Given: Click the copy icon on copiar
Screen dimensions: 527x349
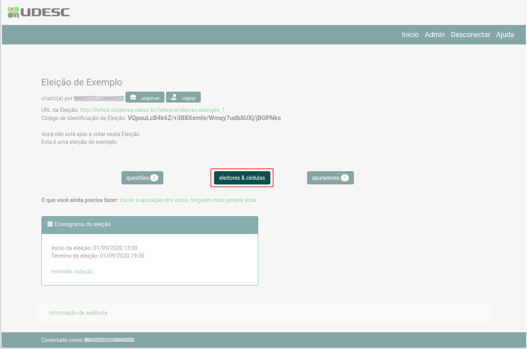Looking at the screenshot, I should click(174, 97).
